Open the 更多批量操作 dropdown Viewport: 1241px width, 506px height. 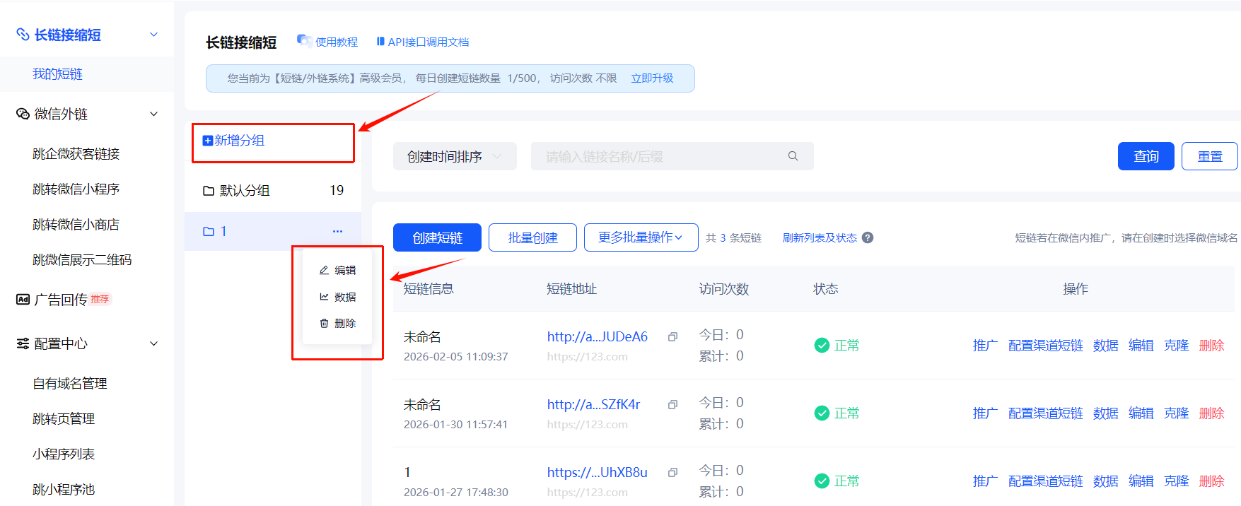pos(641,237)
